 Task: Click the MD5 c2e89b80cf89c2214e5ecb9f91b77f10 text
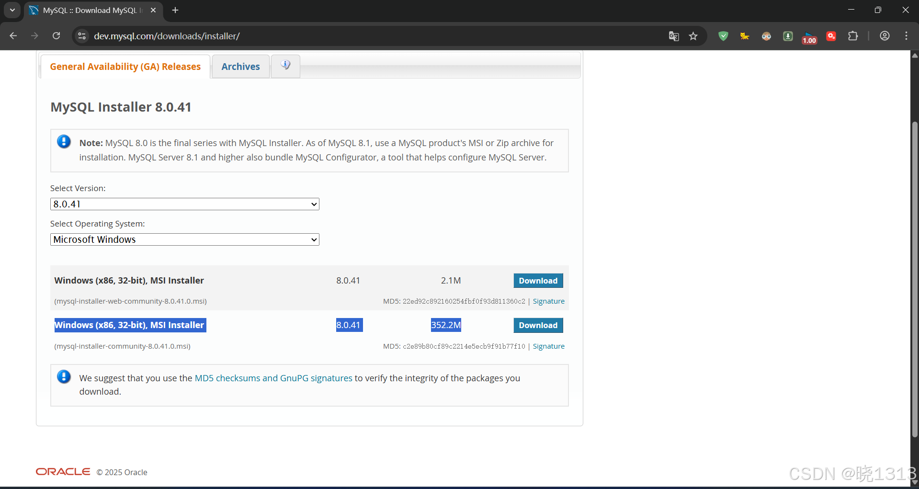454,346
